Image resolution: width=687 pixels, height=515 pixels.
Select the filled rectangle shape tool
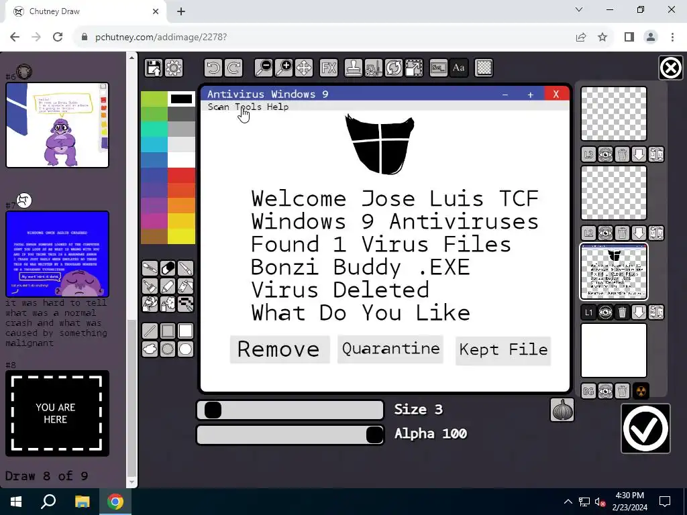(186, 331)
